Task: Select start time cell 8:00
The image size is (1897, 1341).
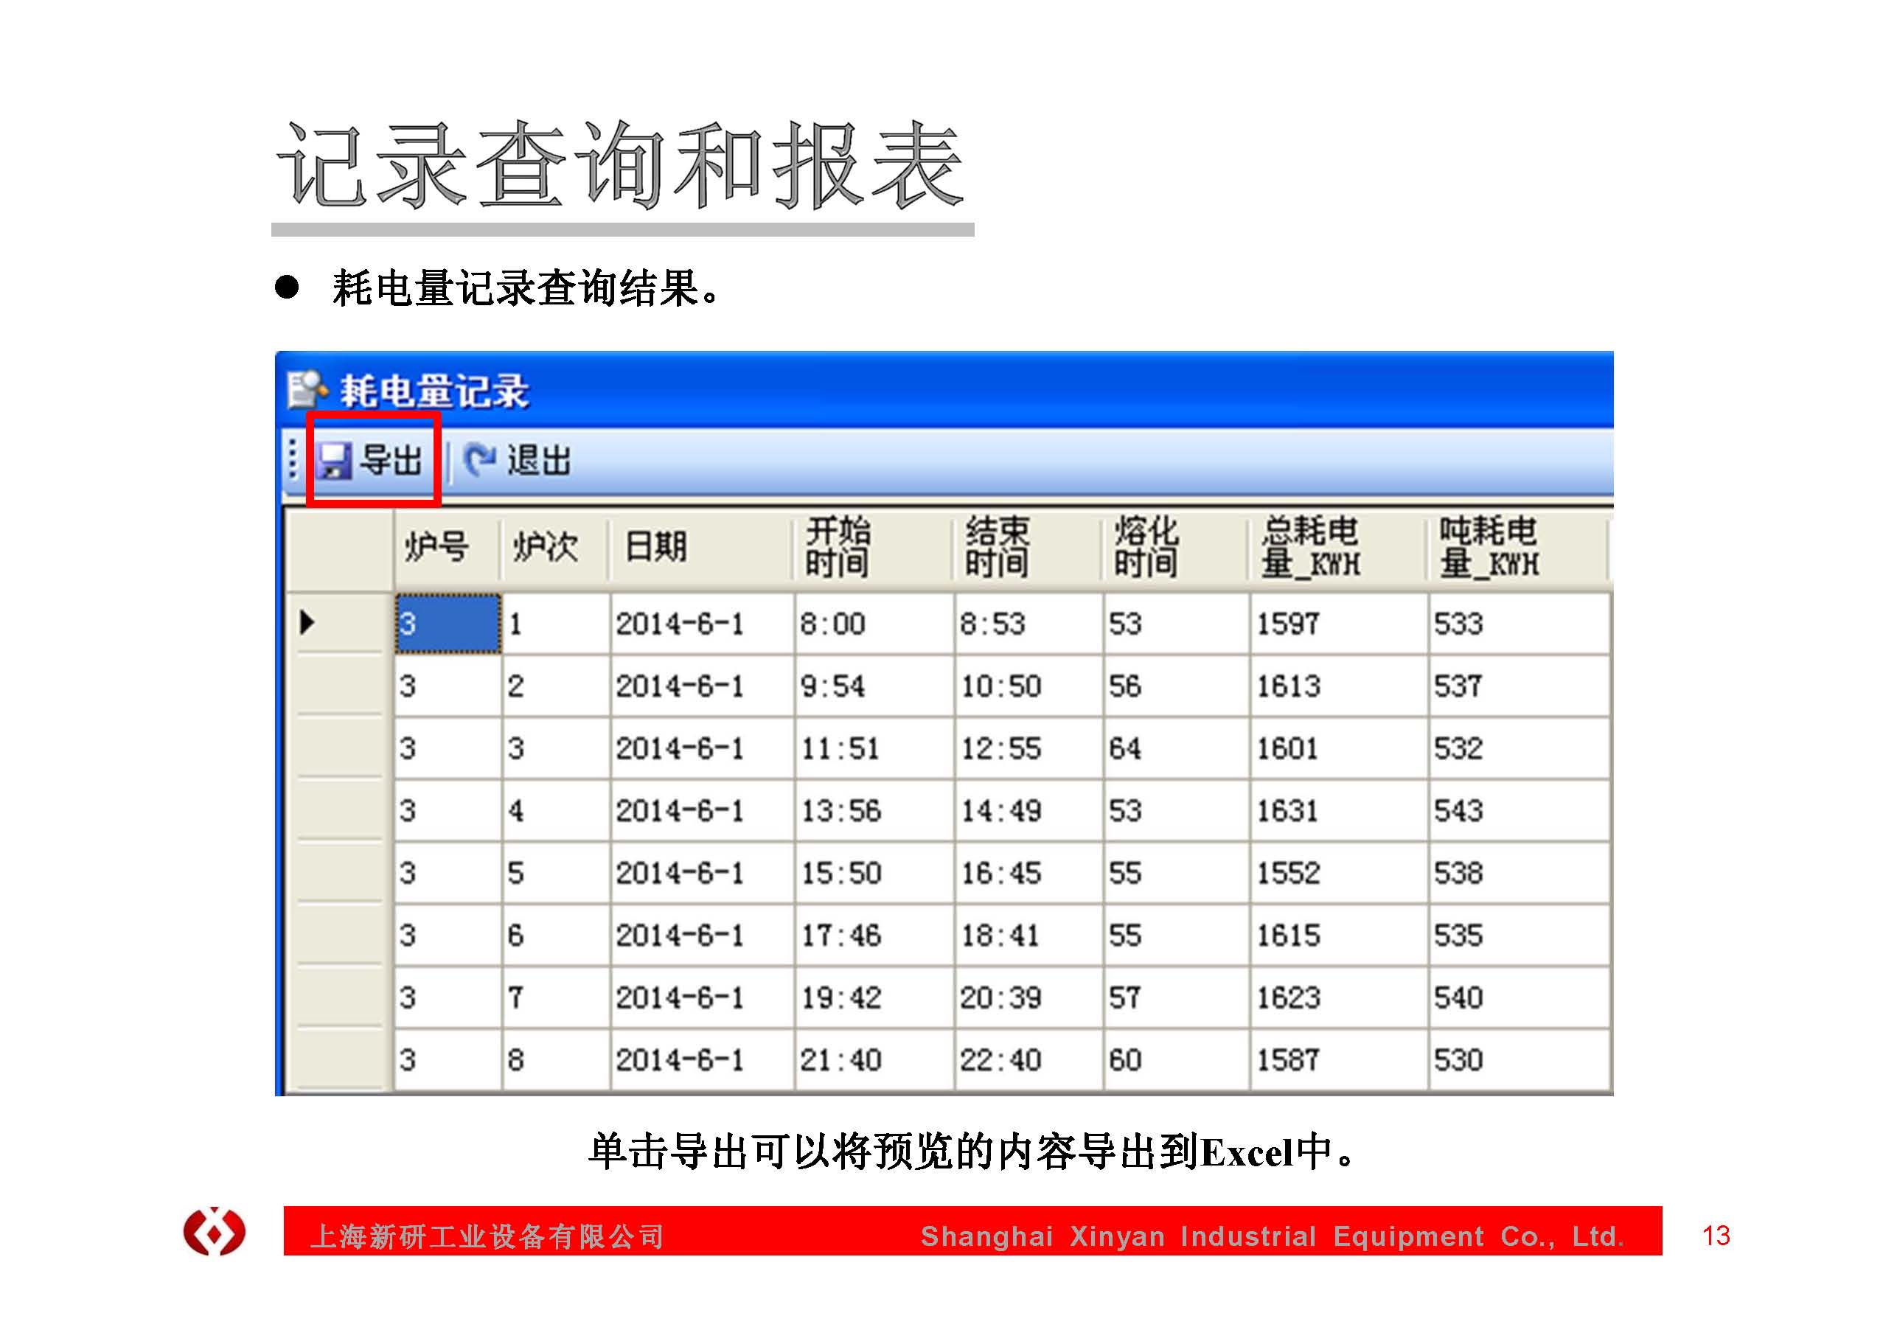Action: (x=874, y=624)
